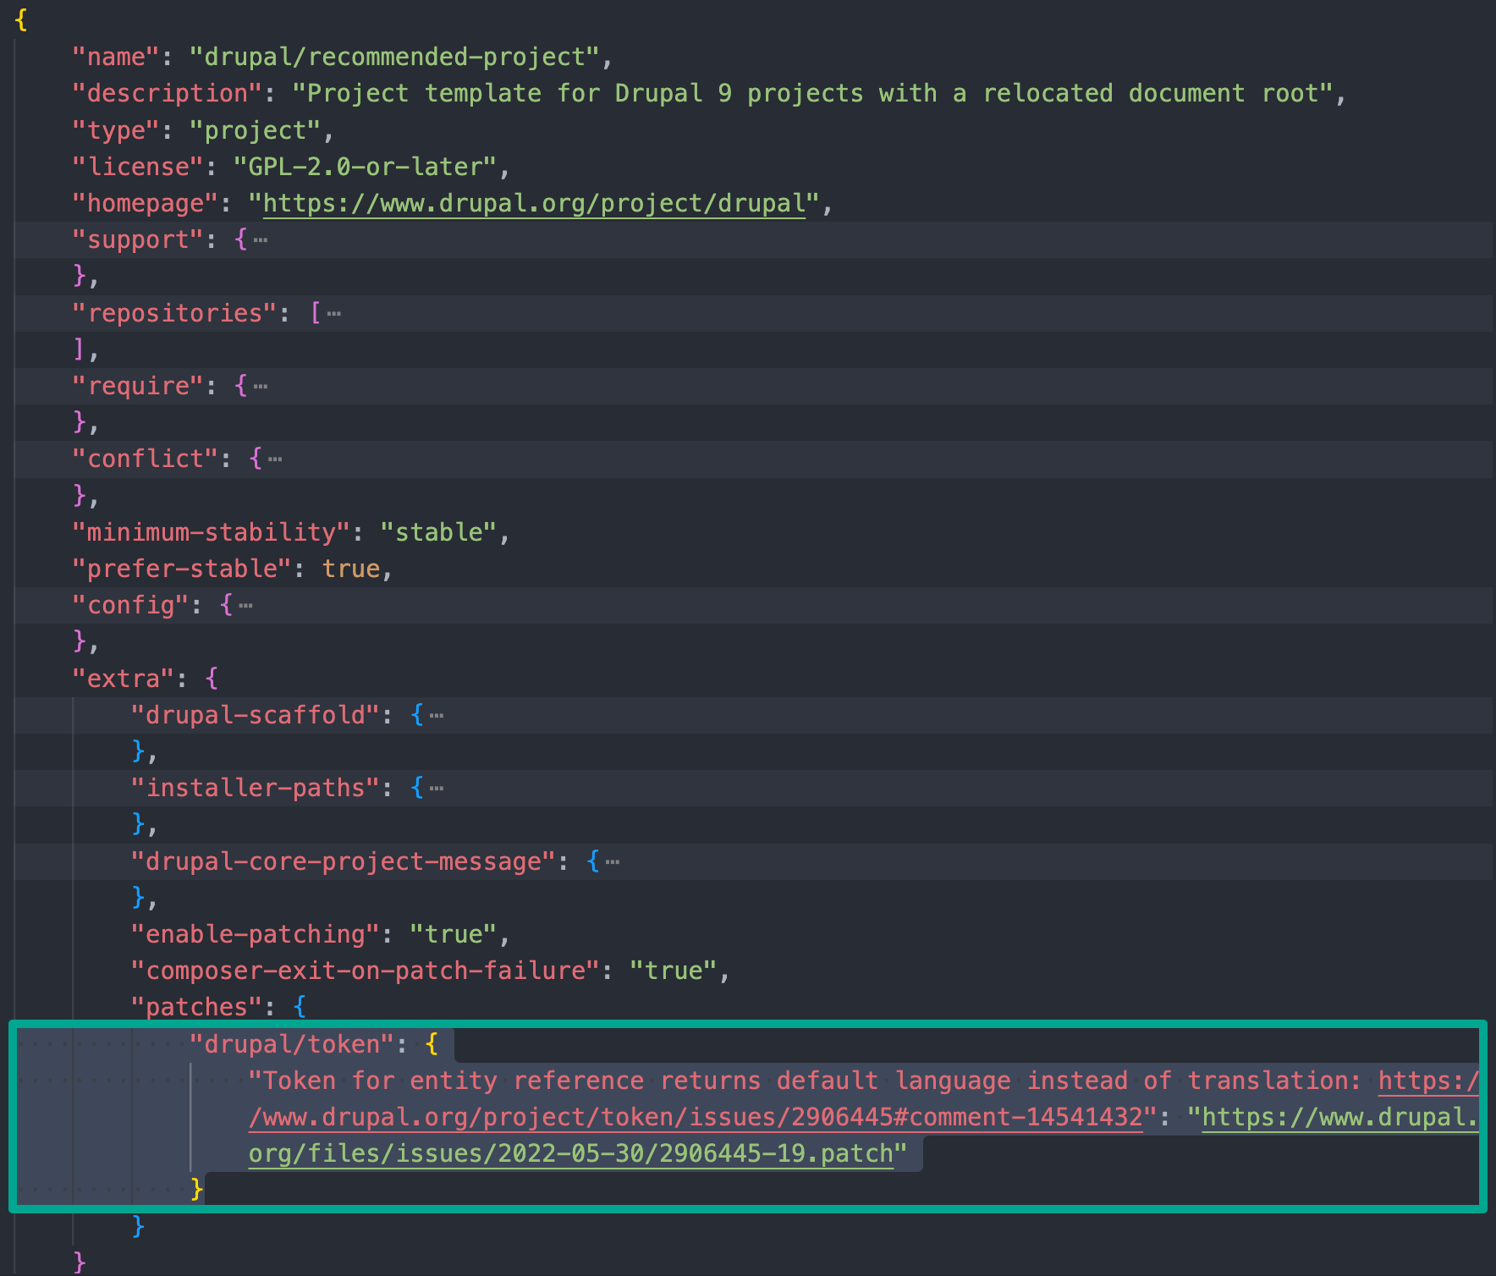
Task: Expand the folded "drupal-core-project-message" block ellipsis
Action: [613, 862]
